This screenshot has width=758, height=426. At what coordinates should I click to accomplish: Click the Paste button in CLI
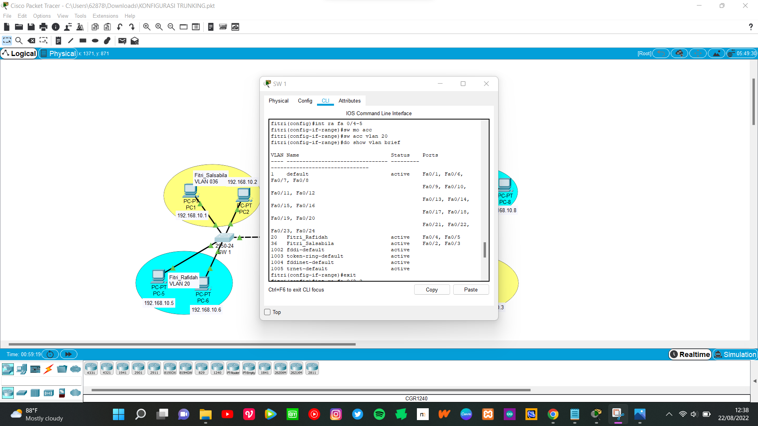pos(471,290)
